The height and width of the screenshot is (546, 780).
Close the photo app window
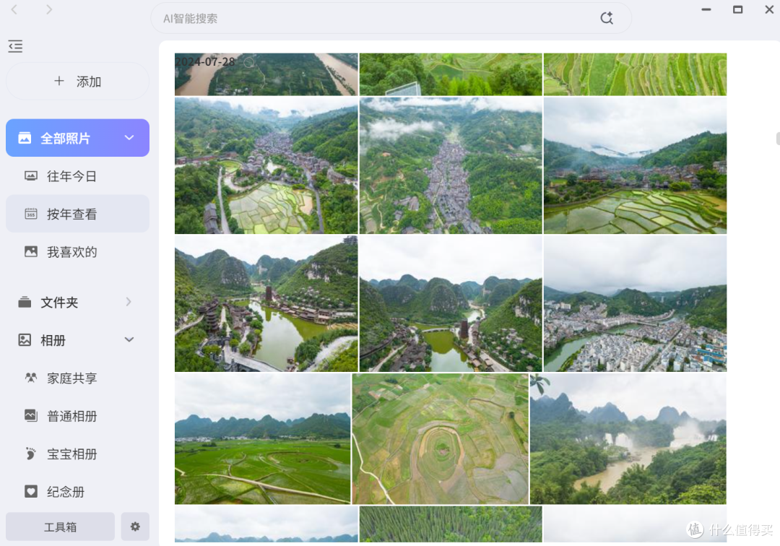coord(769,9)
